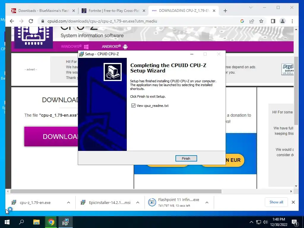Expand options for Flashpoint 11 download
This screenshot has width=304, height=228.
pos(207,202)
